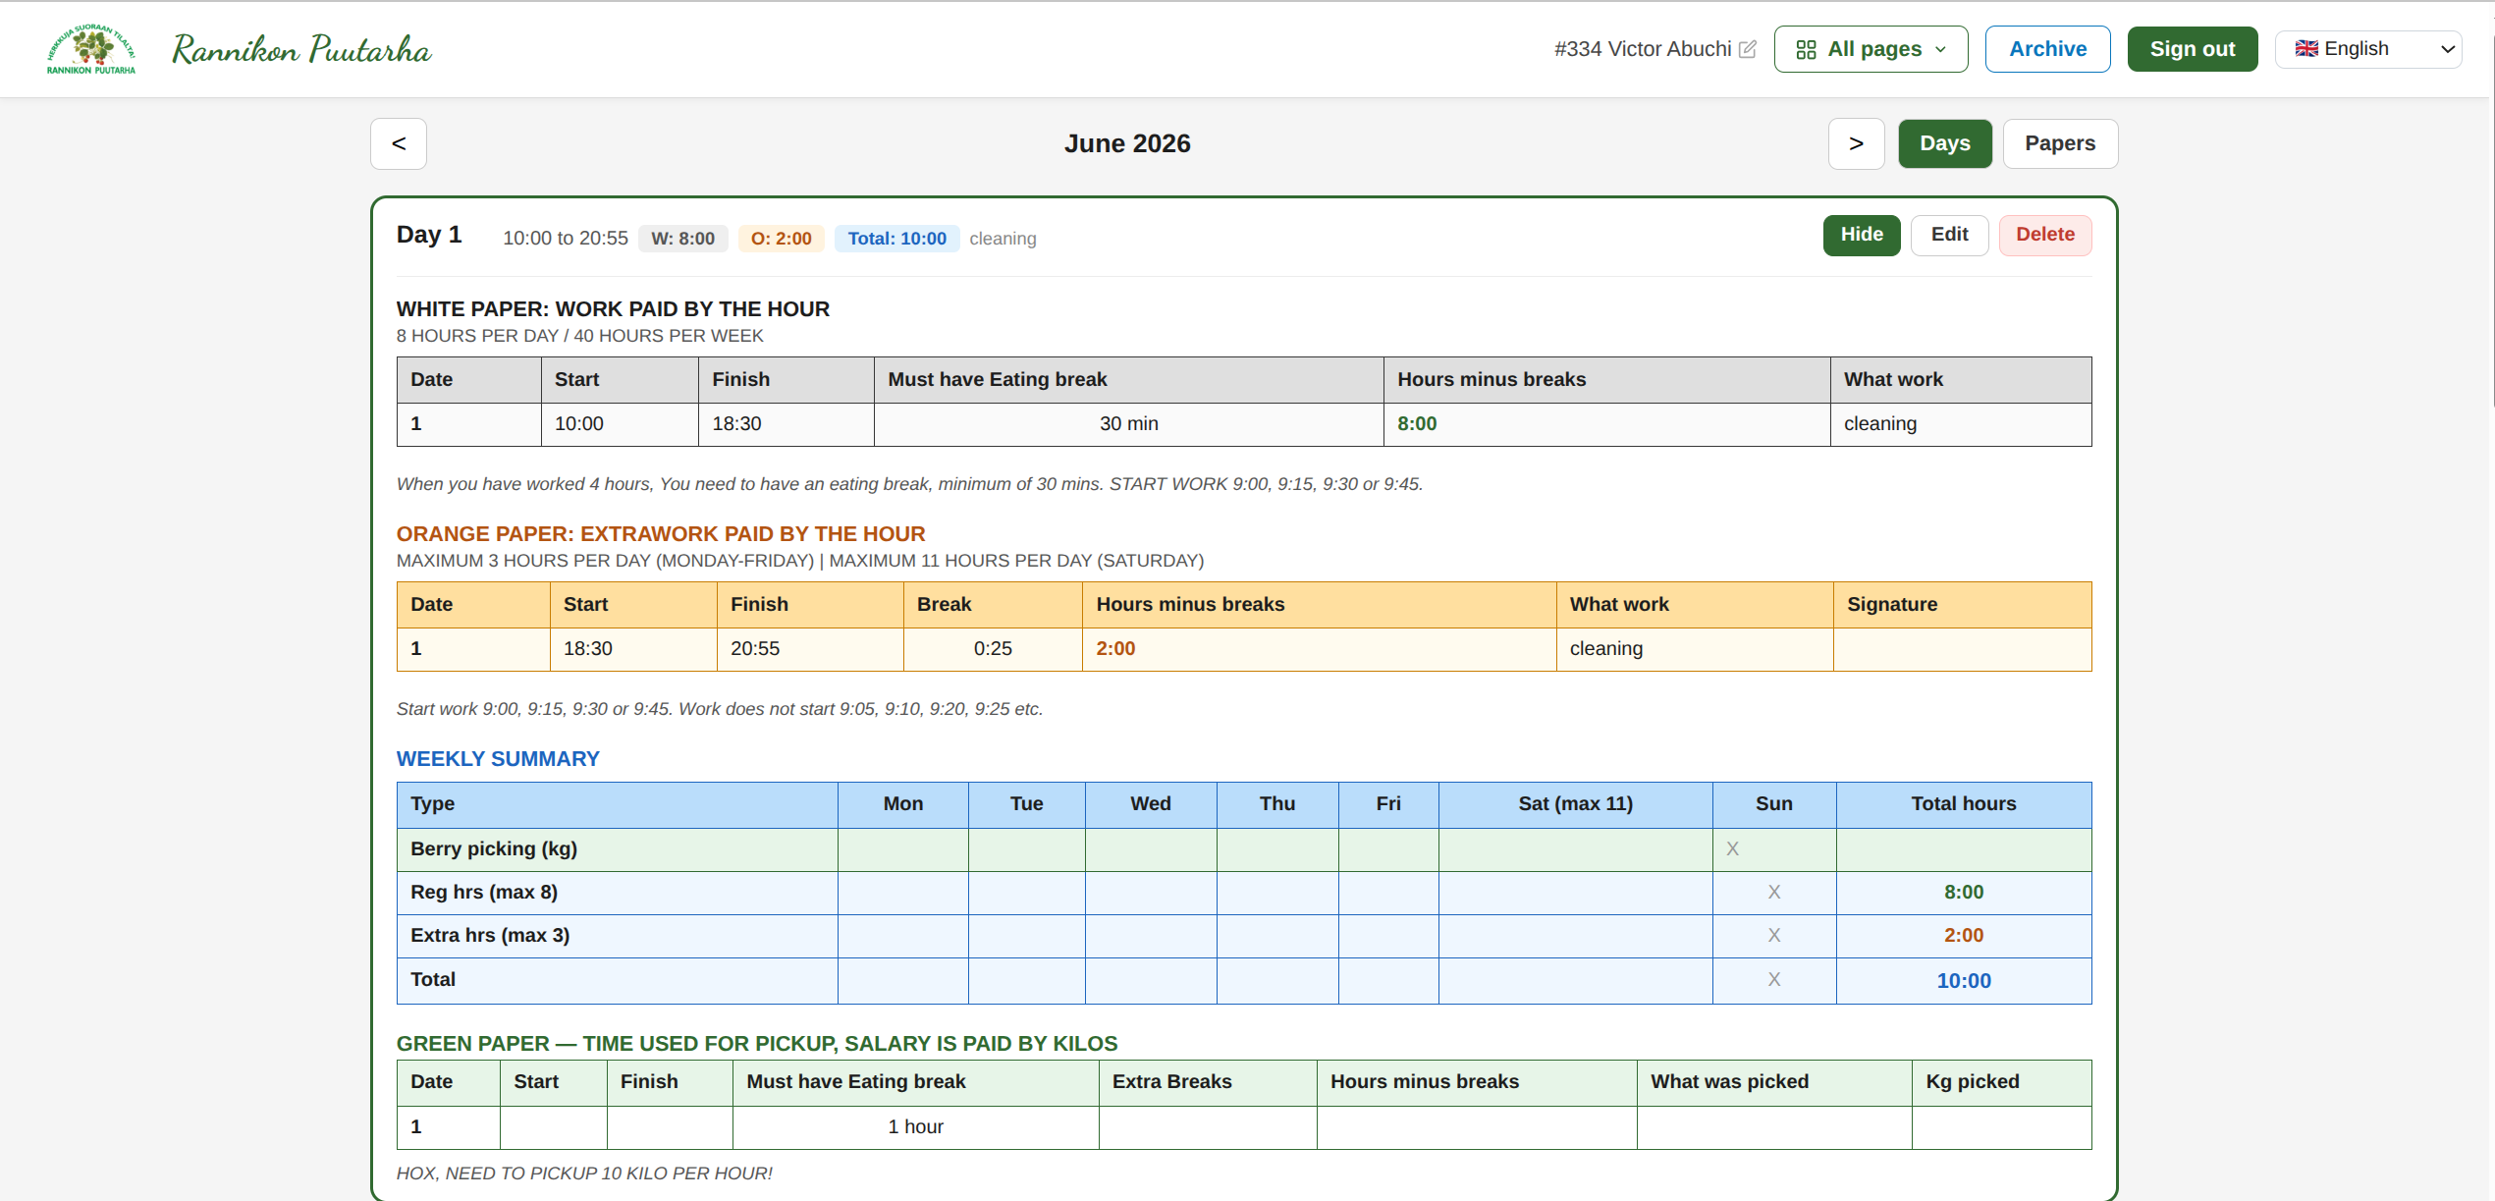Go to next month with right arrow
This screenshot has width=2495, height=1201.
pyautogui.click(x=1856, y=143)
